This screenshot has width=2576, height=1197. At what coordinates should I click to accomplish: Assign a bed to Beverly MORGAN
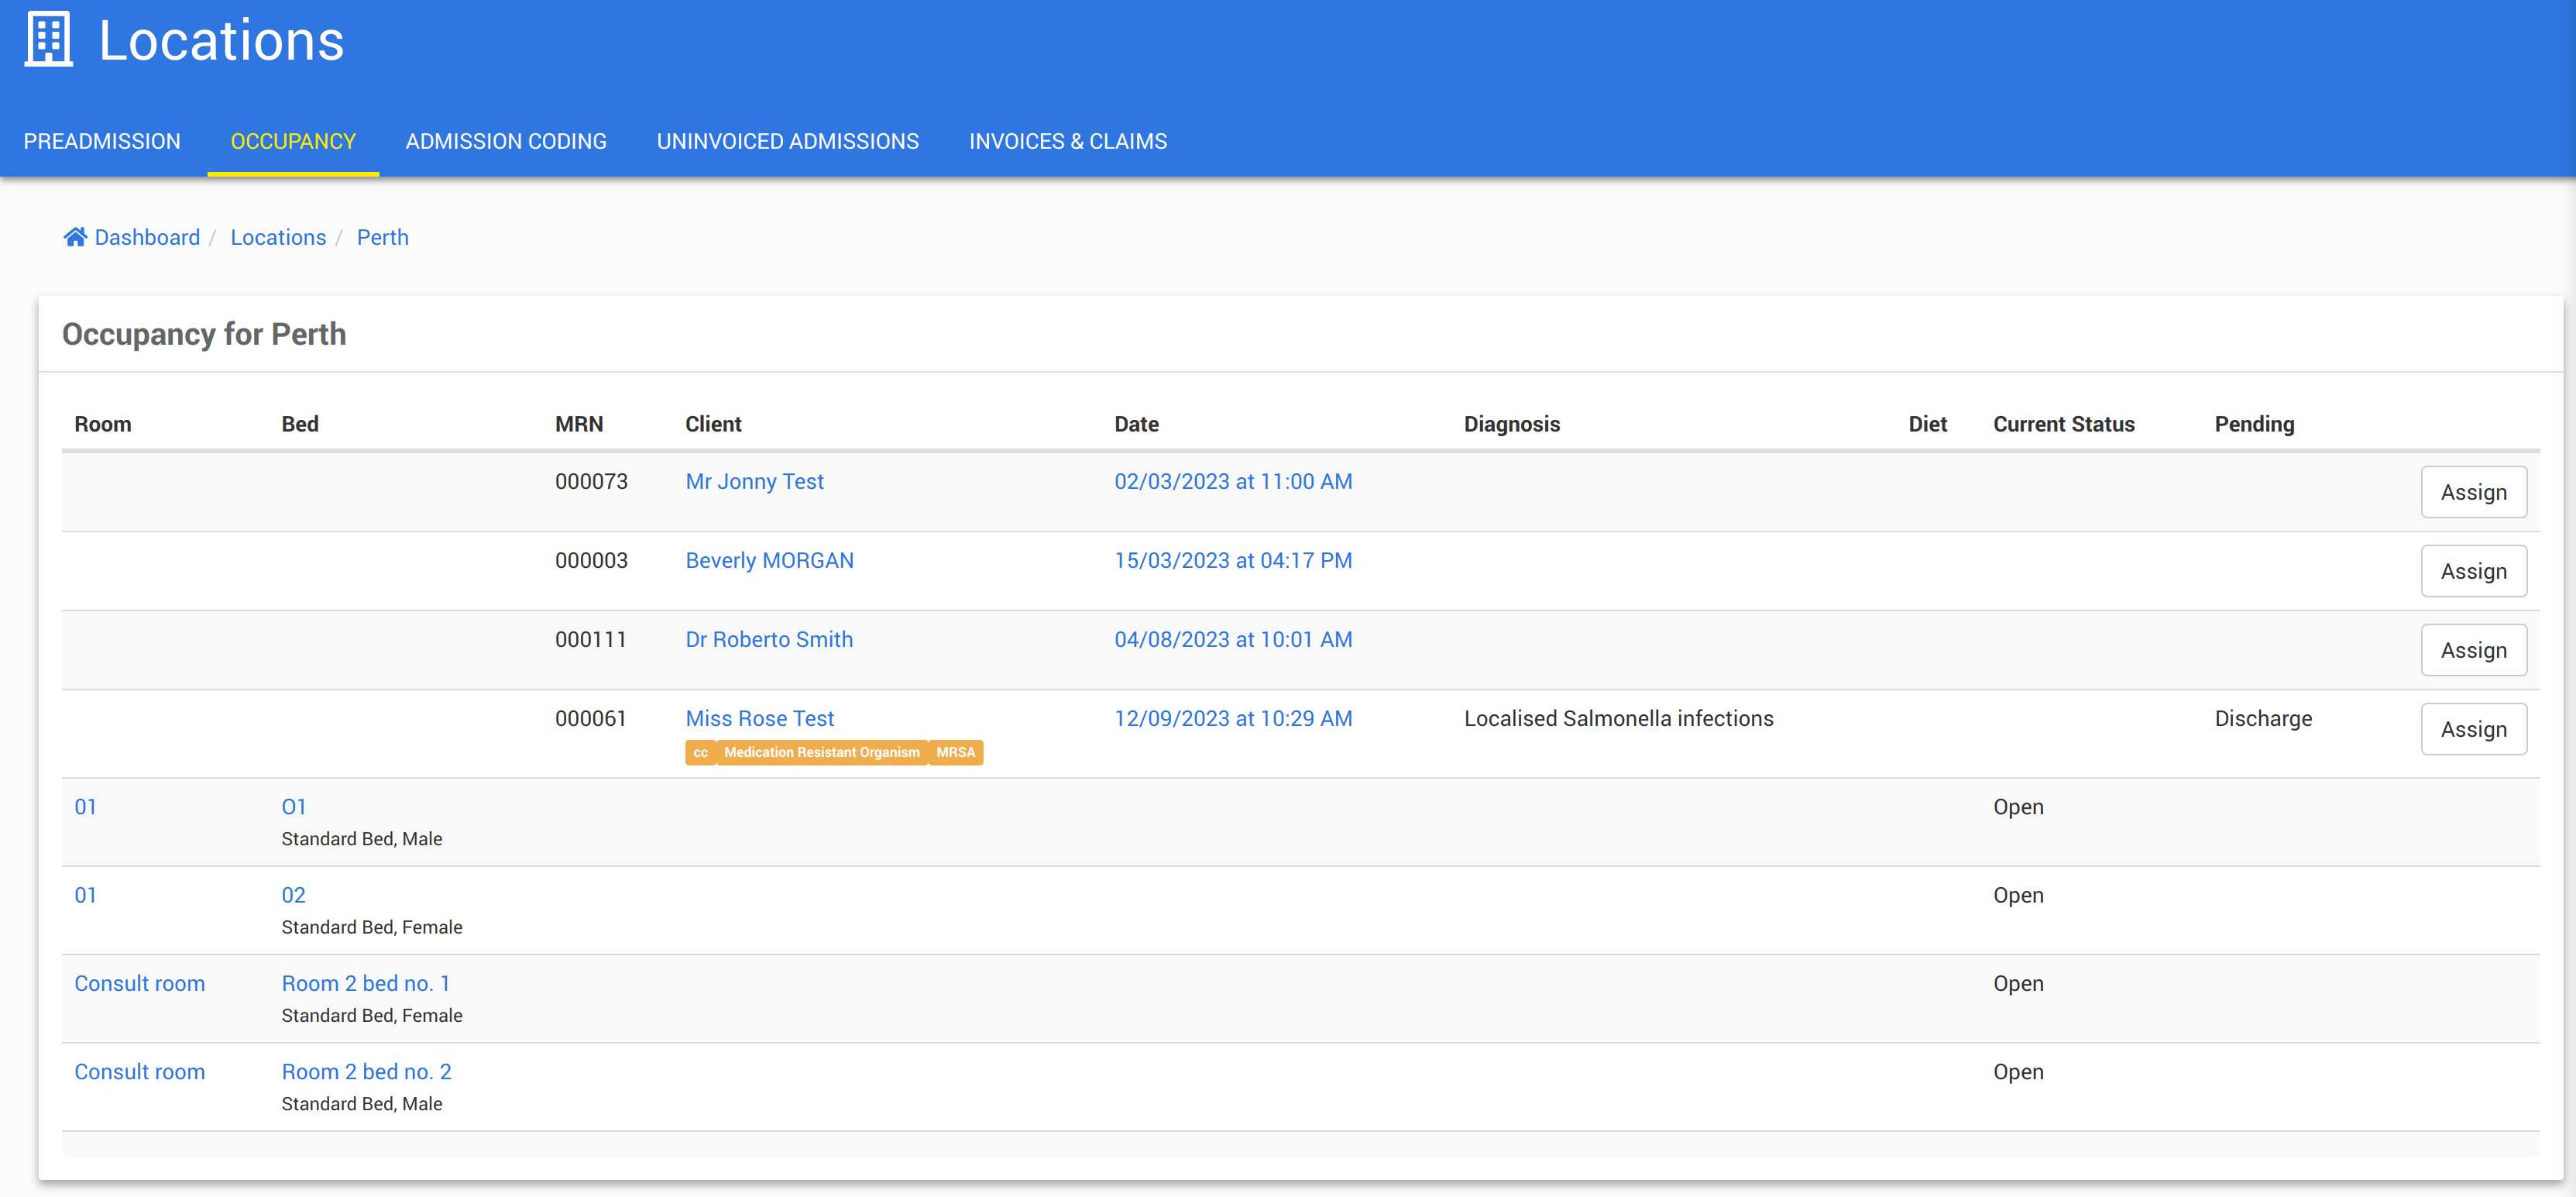point(2472,571)
